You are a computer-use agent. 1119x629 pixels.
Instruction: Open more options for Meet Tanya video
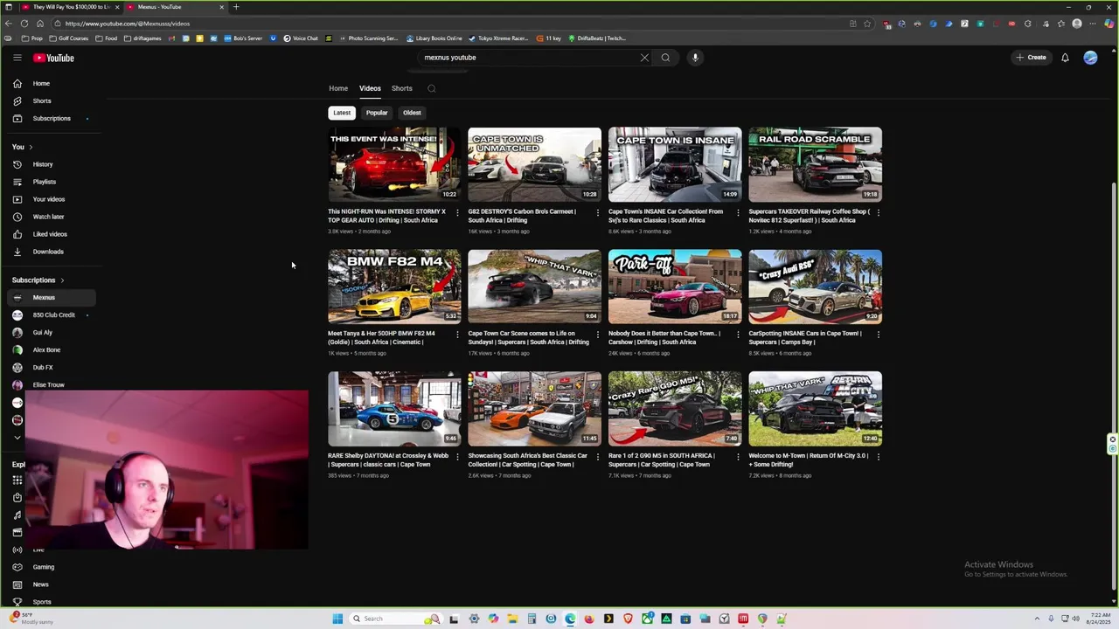[x=457, y=335]
